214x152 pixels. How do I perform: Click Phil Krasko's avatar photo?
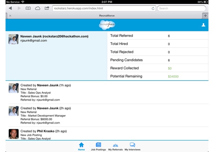14,134
